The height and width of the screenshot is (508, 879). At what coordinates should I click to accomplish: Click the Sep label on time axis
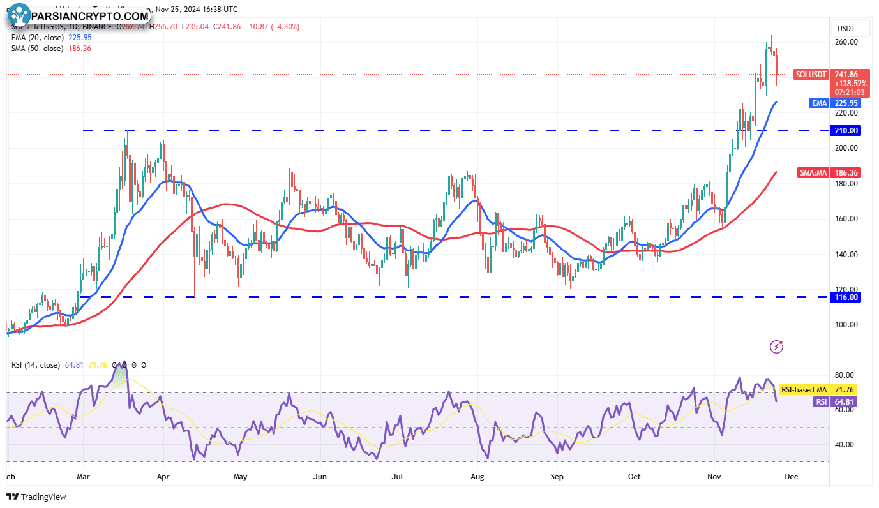(557, 477)
